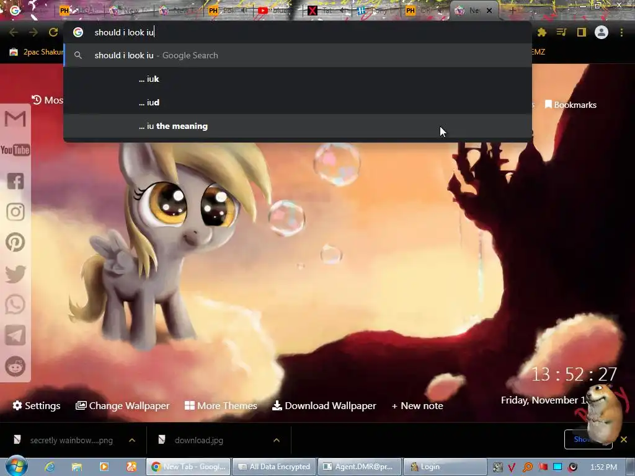Image resolution: width=635 pixels, height=476 pixels.
Task: Click the taskbar clock 1:52 PM
Action: (x=603, y=467)
